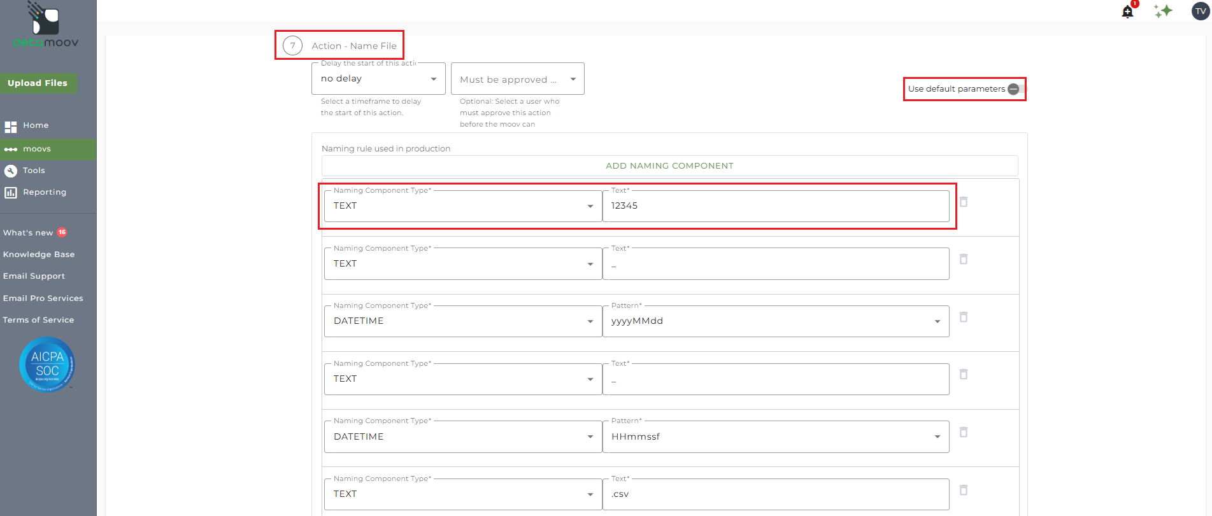Open the TV user avatar menu
Screen dimensions: 1212x516
point(1201,11)
